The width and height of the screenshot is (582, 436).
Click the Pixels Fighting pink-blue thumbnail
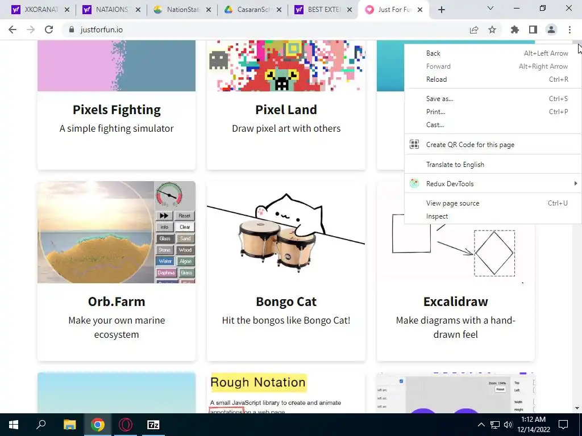(117, 66)
